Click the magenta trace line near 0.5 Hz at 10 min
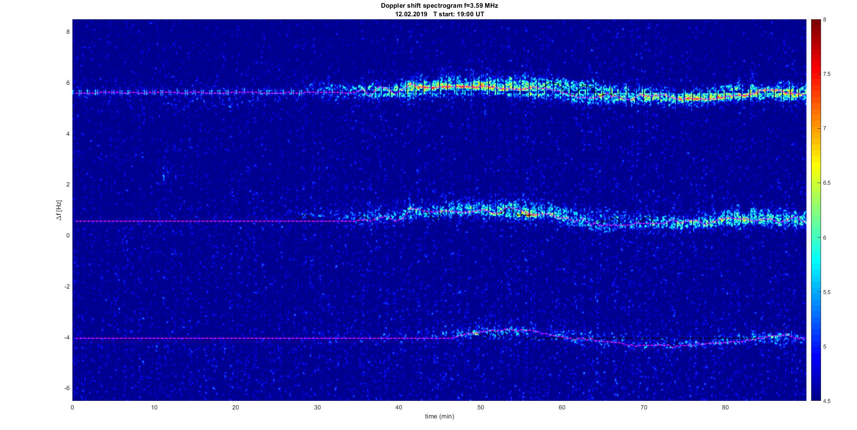 154,221
